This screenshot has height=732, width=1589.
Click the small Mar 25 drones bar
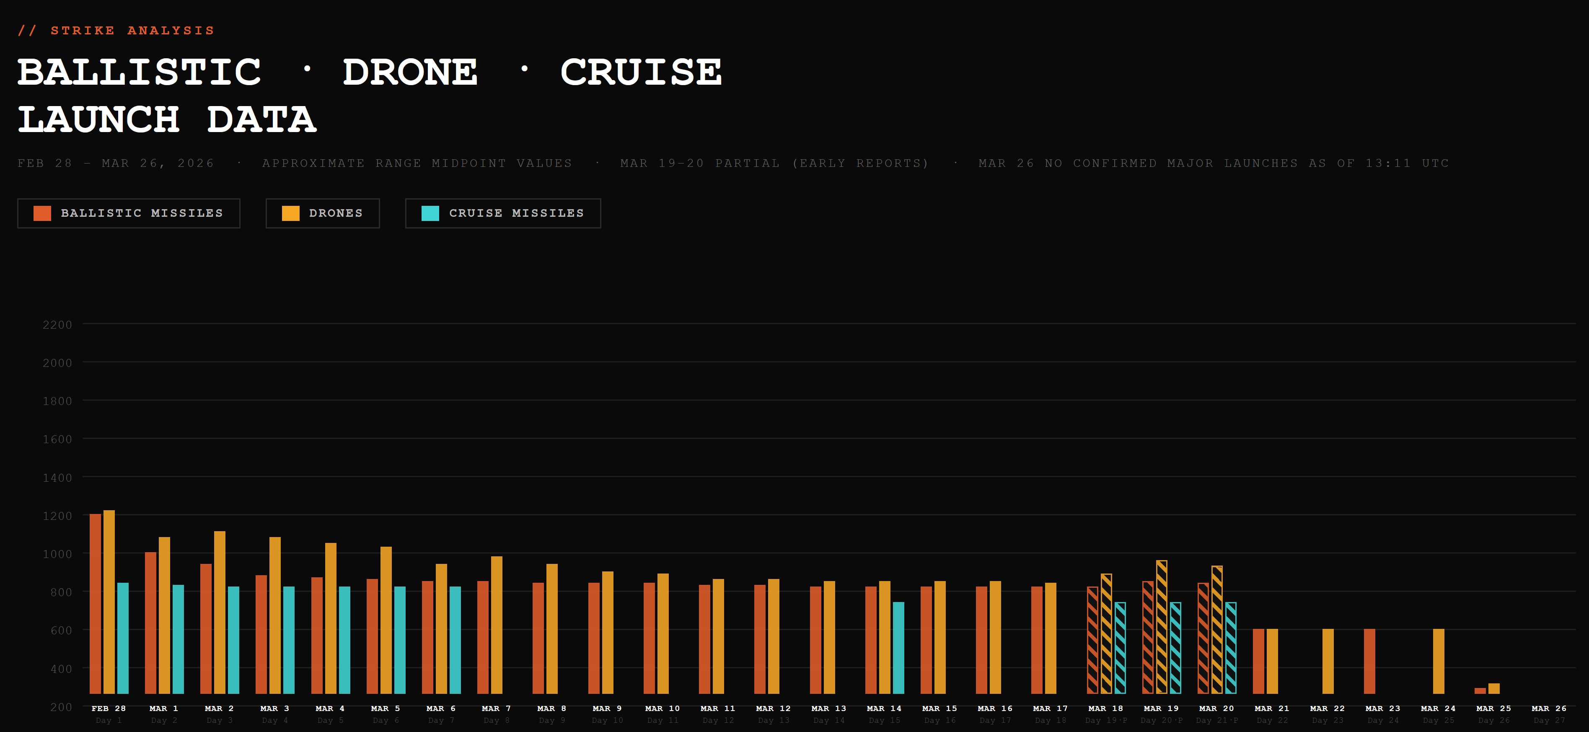(x=1494, y=688)
